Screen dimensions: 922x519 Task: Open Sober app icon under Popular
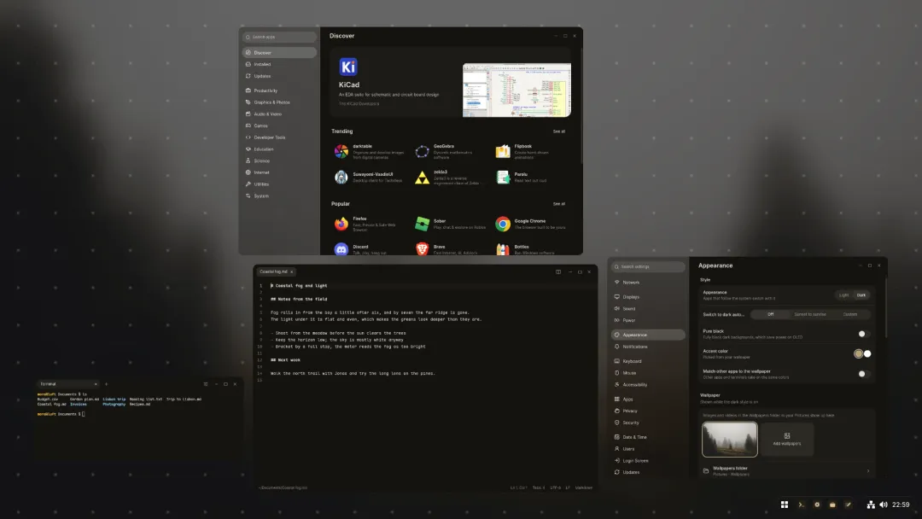(x=422, y=224)
